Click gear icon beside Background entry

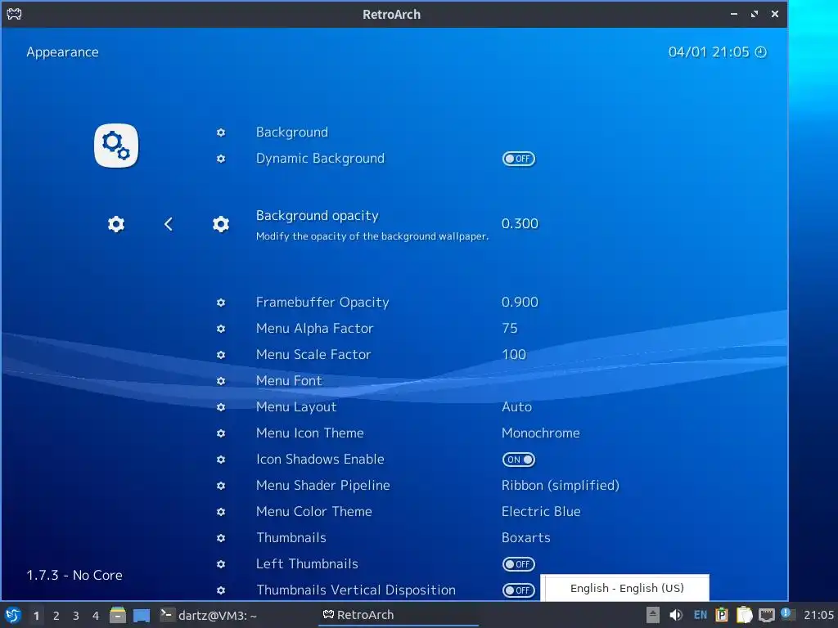click(221, 132)
